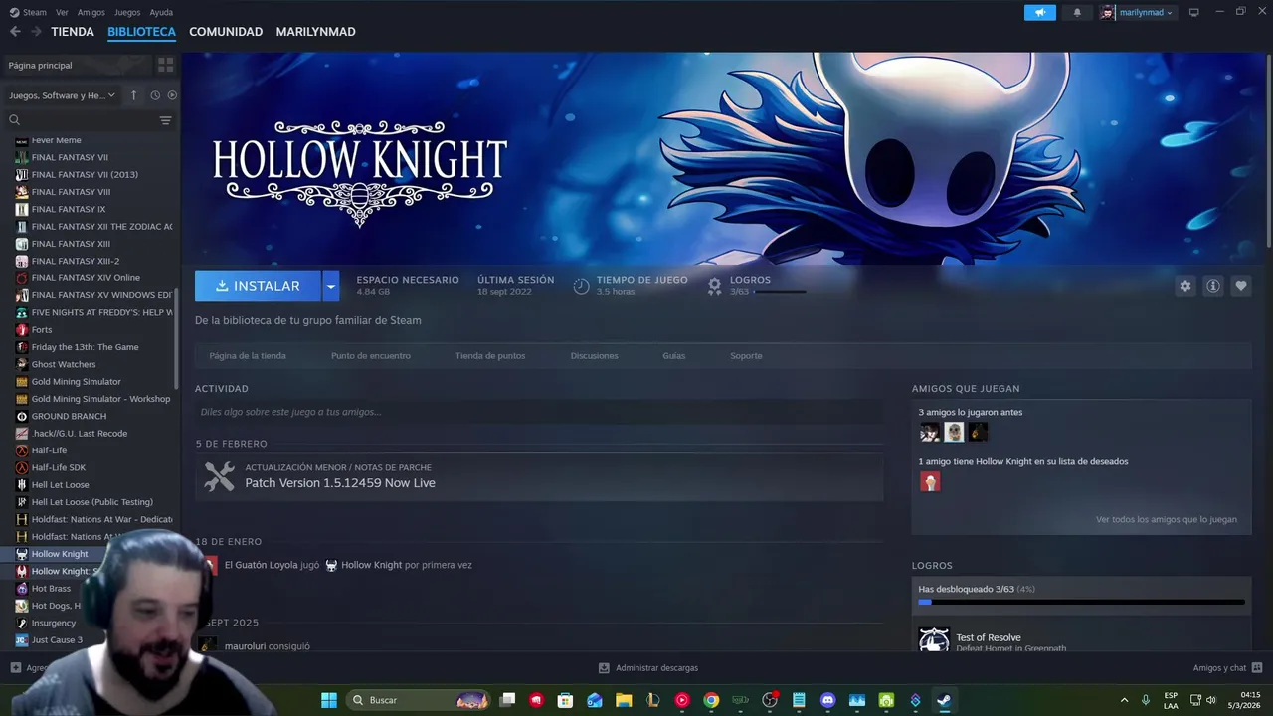Viewport: 1273px width, 716px height.
Task: Show game information icon
Action: pyautogui.click(x=1213, y=286)
